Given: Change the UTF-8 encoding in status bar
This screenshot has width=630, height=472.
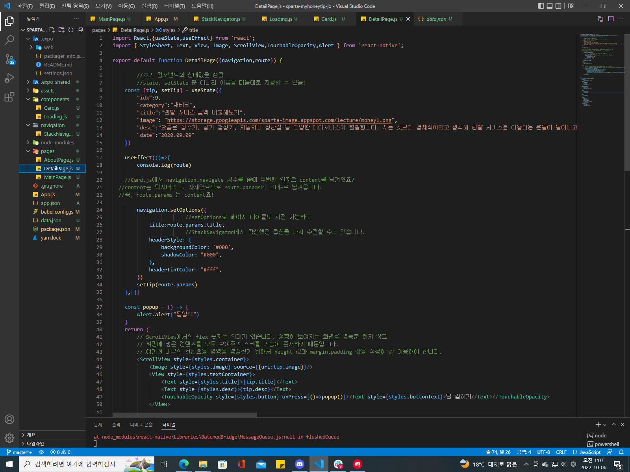Looking at the screenshot, I should click(x=543, y=452).
